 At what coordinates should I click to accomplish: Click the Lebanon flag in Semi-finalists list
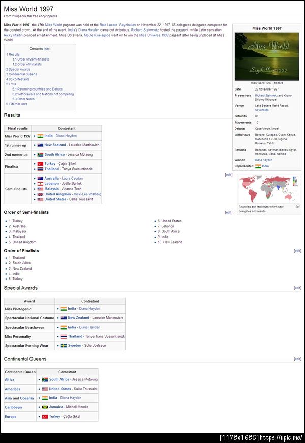(40, 184)
